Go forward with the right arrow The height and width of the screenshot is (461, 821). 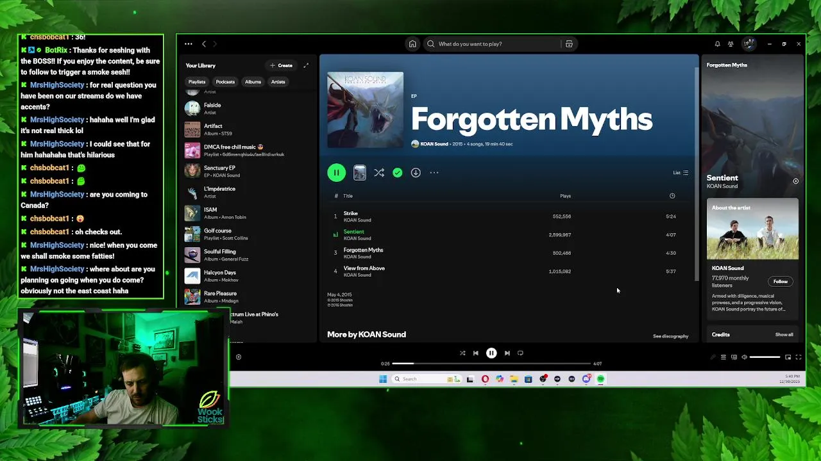tap(215, 44)
